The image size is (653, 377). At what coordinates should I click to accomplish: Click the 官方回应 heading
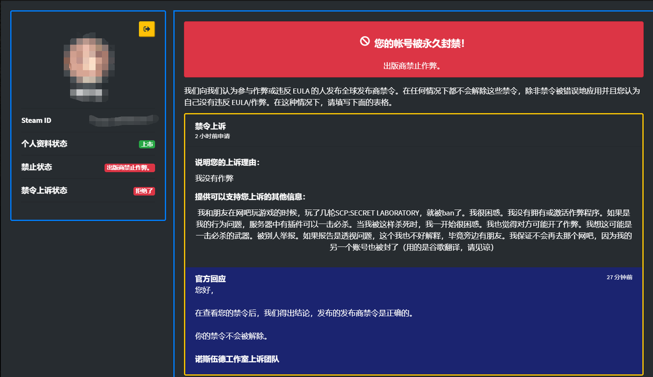tap(210, 279)
